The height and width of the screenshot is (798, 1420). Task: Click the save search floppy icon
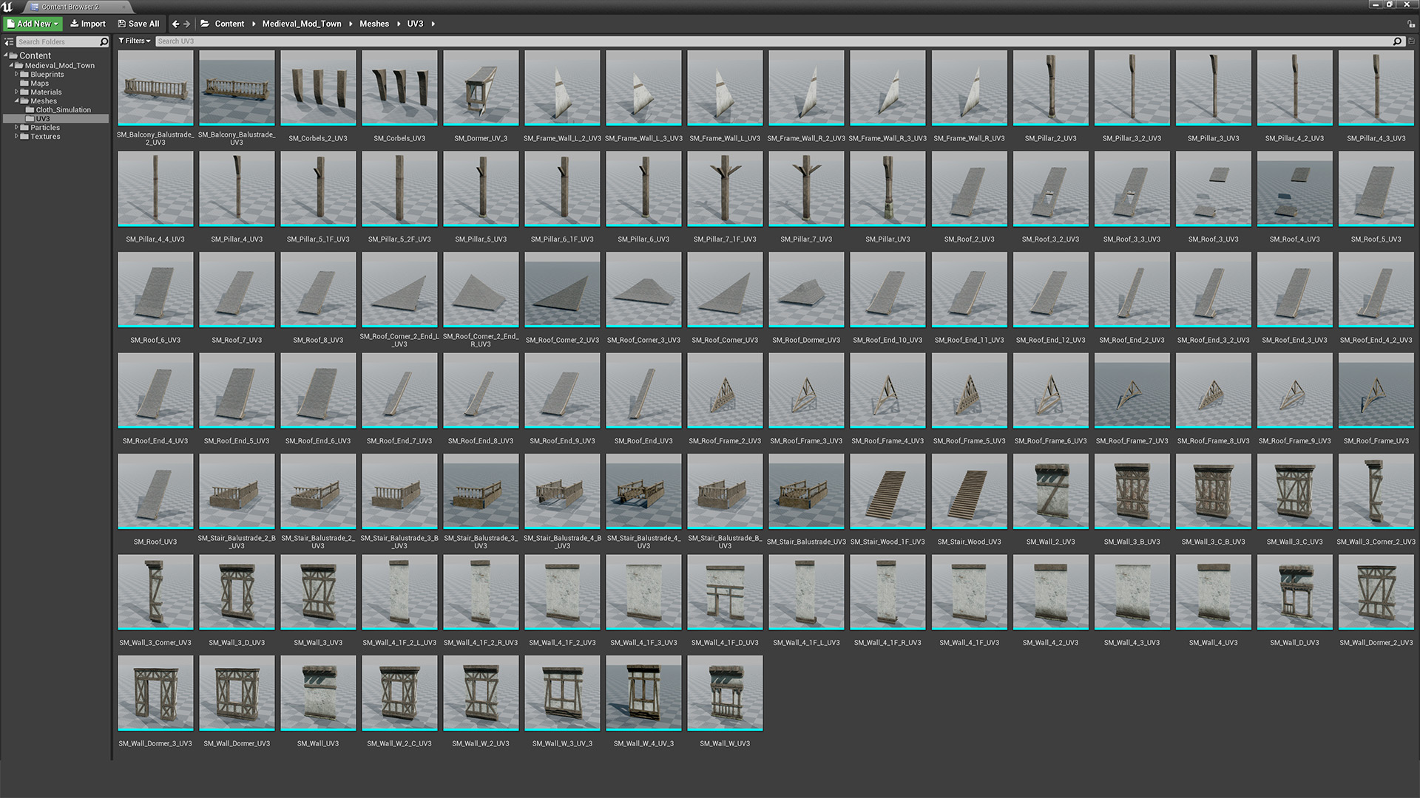1411,41
